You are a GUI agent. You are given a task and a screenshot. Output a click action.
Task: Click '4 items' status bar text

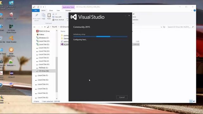[36, 101]
